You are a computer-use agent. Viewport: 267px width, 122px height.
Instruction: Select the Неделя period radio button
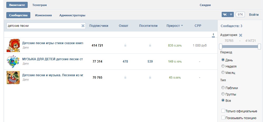pos(223,66)
